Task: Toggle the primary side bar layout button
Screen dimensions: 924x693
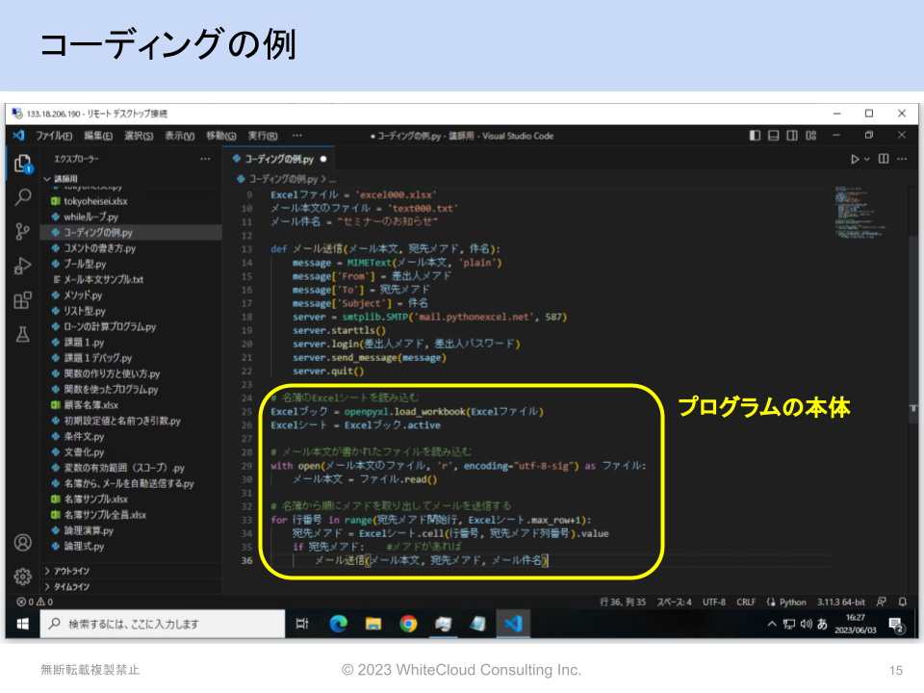Action: click(x=755, y=136)
